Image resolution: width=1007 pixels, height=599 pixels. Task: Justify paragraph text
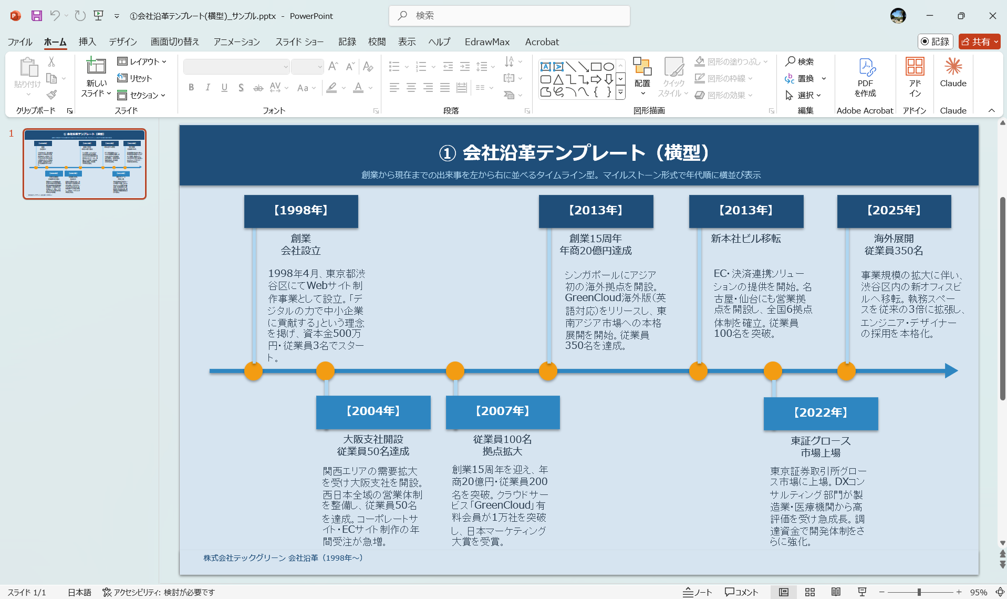click(x=445, y=88)
